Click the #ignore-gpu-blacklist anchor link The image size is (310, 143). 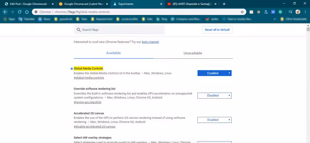click(87, 102)
